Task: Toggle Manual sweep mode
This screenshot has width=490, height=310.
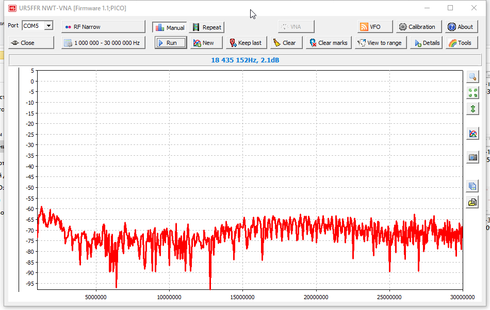Action: pos(170,27)
